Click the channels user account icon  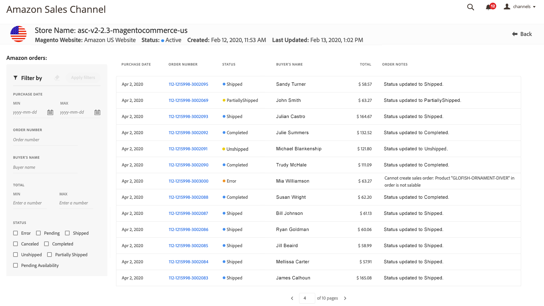click(507, 6)
